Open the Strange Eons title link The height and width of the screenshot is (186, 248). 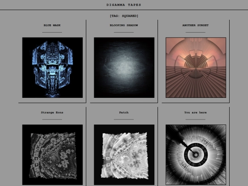[x=52, y=113]
